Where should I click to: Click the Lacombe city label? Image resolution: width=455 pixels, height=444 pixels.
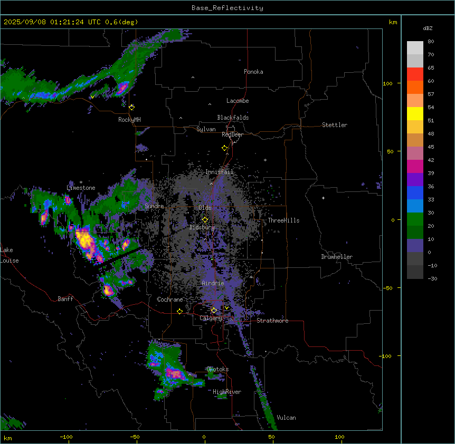tap(238, 101)
